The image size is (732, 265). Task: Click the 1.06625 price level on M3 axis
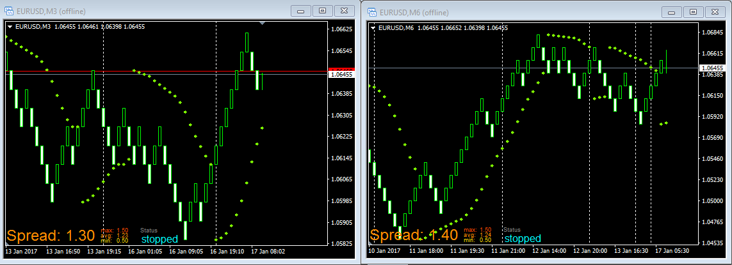pyautogui.click(x=343, y=29)
